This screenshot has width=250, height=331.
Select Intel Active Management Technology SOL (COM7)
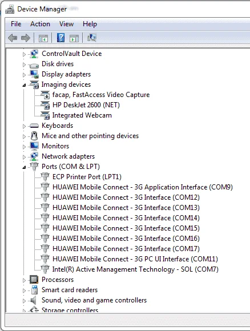pyautogui.click(x=135, y=269)
